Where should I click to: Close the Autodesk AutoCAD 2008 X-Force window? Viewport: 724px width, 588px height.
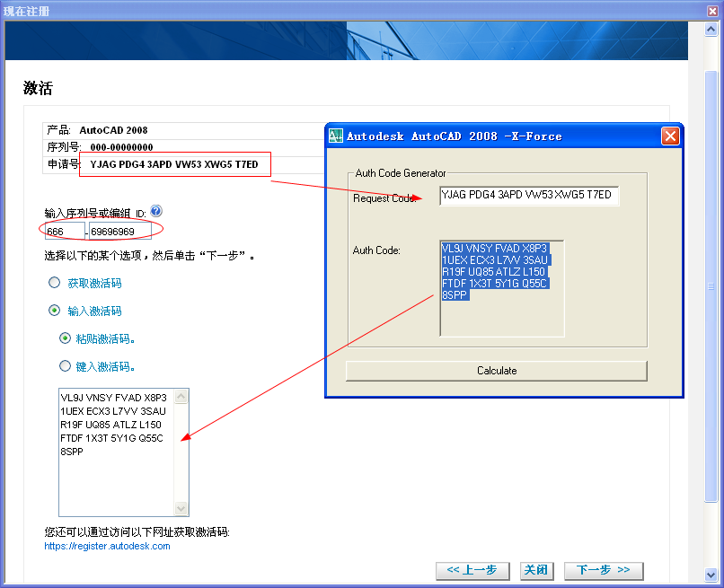click(670, 136)
